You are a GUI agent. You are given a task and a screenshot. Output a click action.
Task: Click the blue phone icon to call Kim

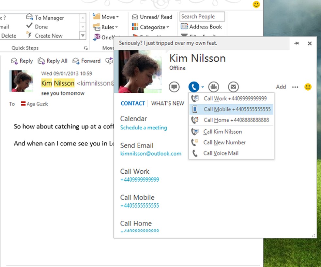pyautogui.click(x=194, y=87)
